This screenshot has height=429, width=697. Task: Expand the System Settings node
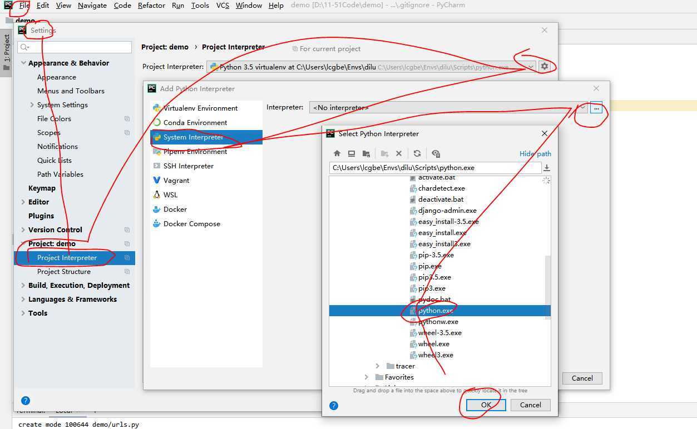[x=32, y=105]
